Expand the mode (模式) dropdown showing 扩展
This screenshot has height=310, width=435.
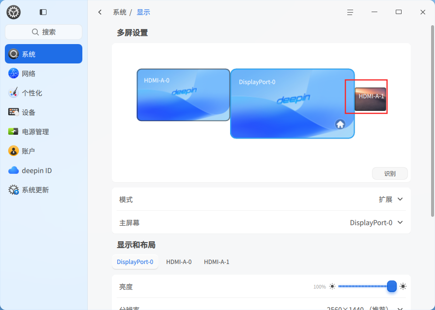click(x=390, y=200)
